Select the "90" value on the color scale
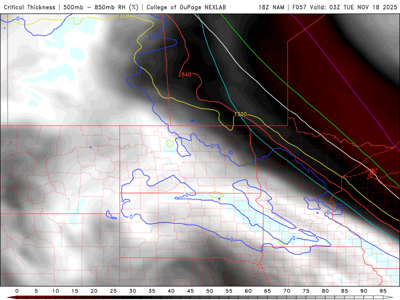 (364, 291)
